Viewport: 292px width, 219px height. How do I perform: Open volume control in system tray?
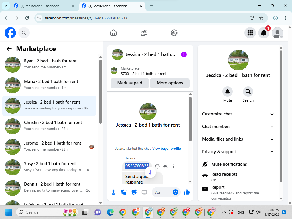258,212
